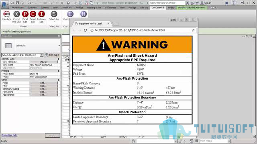Collapse the Other section
The height and width of the screenshot is (144, 257).
tap(59, 80)
